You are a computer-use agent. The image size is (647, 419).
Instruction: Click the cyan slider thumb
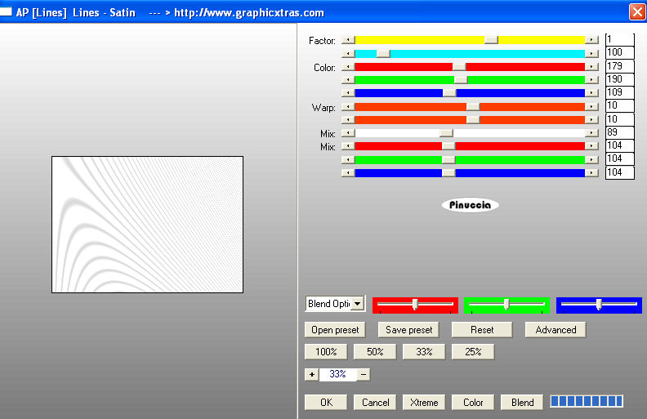click(383, 54)
